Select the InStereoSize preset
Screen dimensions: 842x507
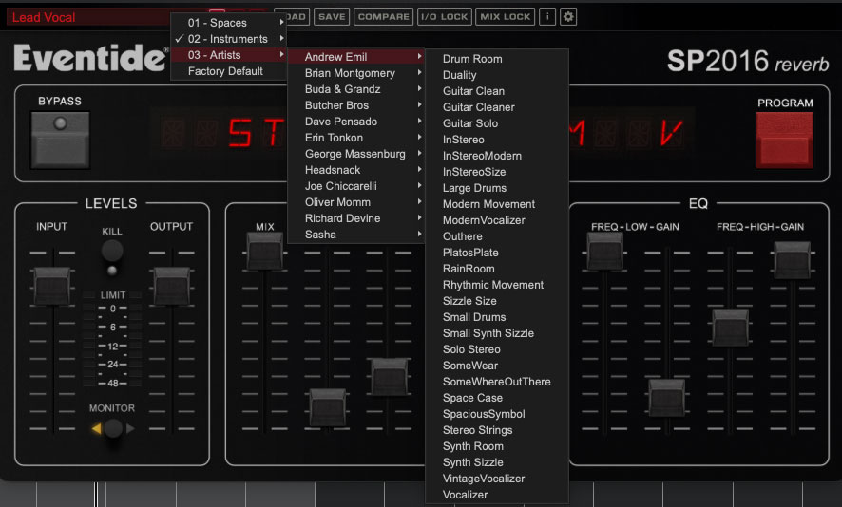(497, 172)
